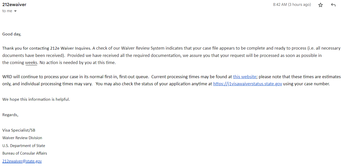Click the sentence starting 'WRD will continue'
The width and height of the screenshot is (342, 167).
click(x=75, y=77)
